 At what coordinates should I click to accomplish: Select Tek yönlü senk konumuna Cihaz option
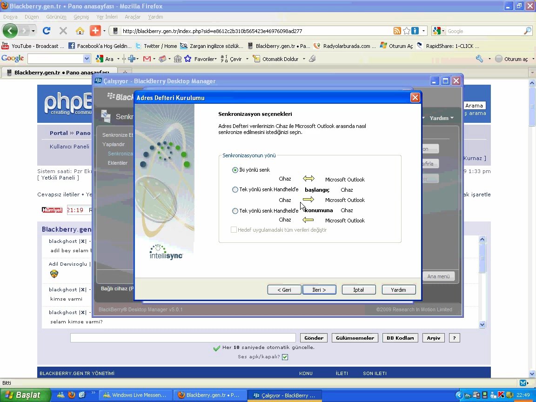coord(235,211)
